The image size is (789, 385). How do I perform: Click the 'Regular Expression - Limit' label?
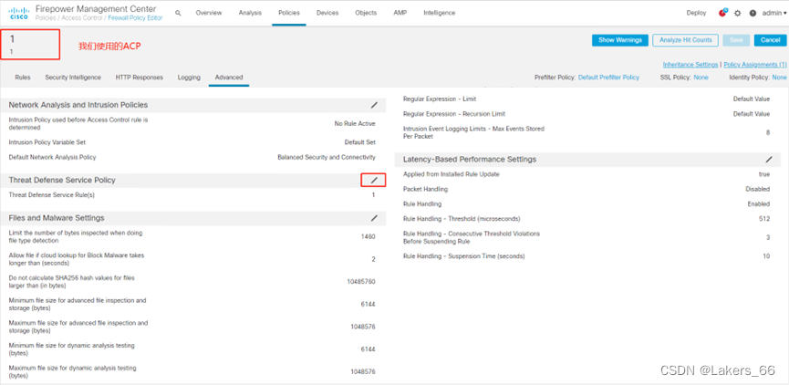tap(440, 99)
